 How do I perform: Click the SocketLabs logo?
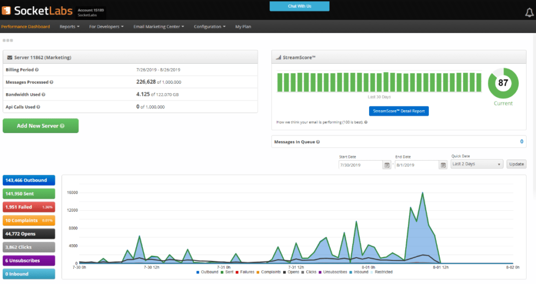tap(37, 11)
